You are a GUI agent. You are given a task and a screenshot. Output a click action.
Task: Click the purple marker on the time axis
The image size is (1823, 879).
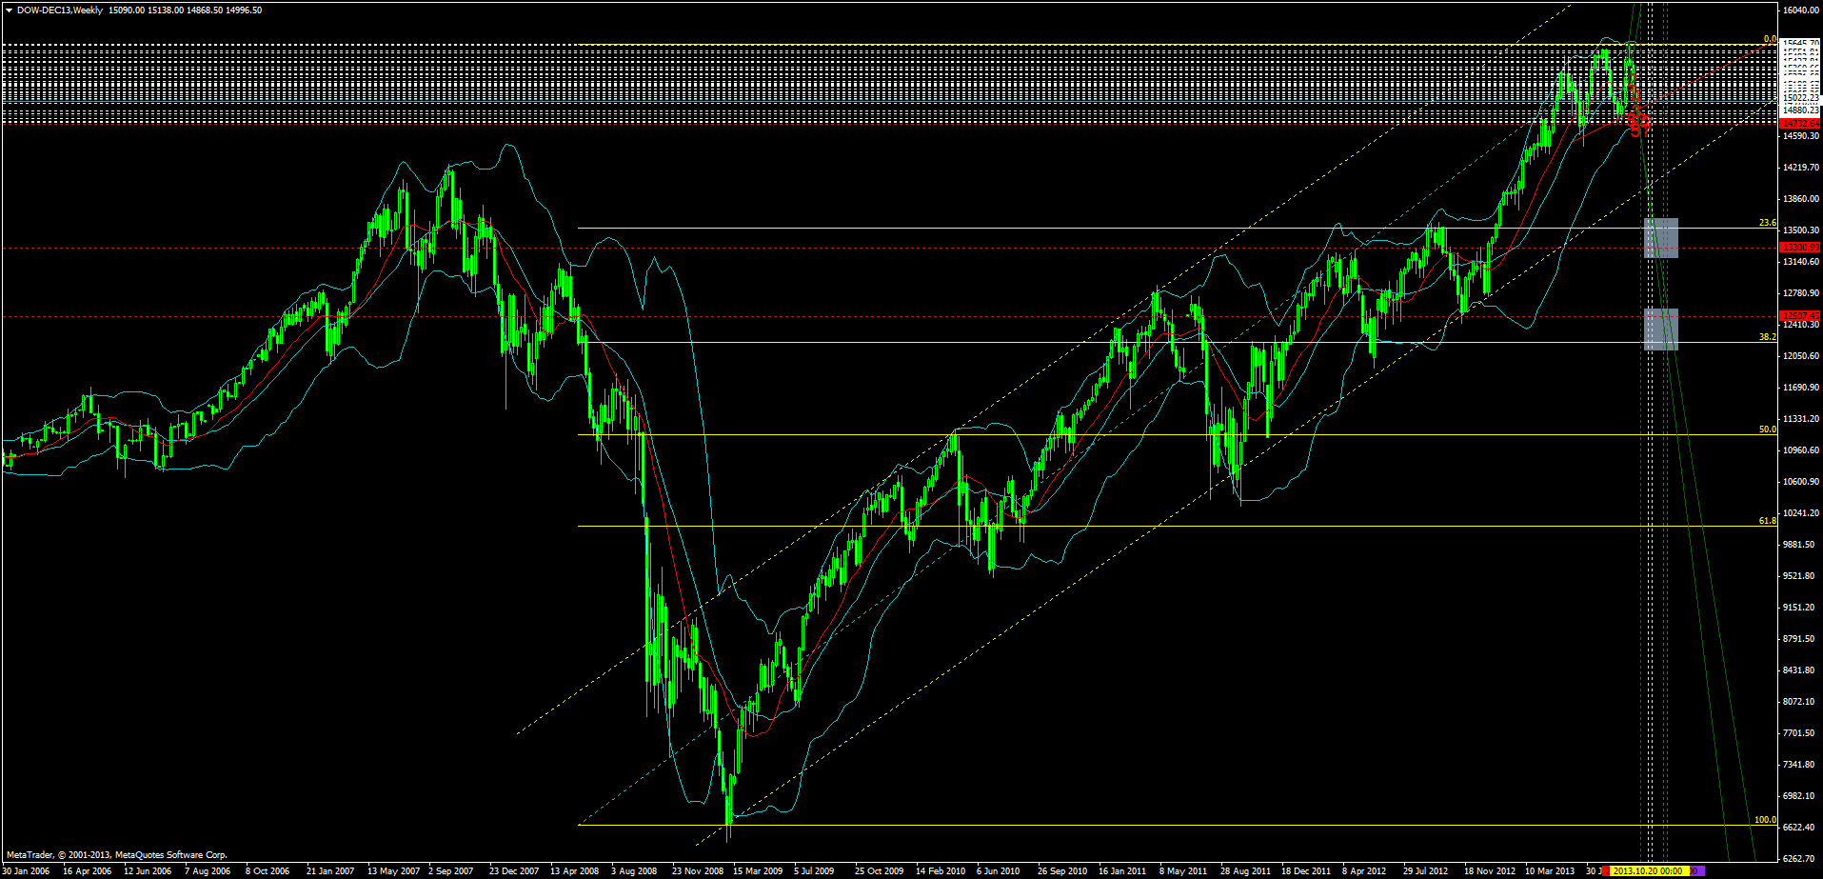point(1693,869)
